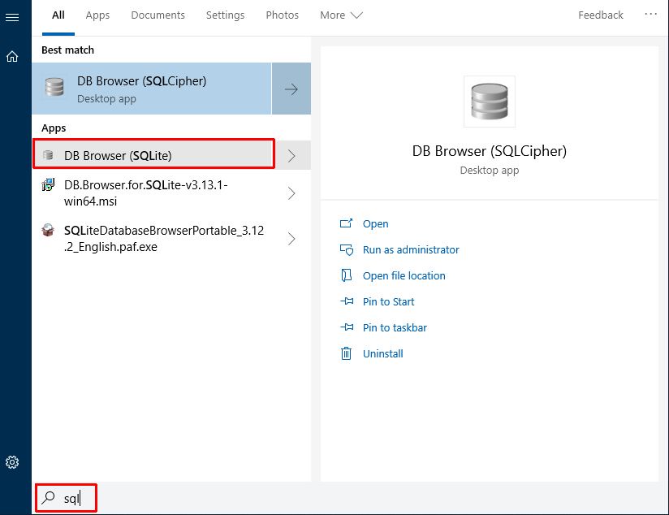669x515 pixels.
Task: Select Pin to Start
Action: pyautogui.click(x=388, y=302)
